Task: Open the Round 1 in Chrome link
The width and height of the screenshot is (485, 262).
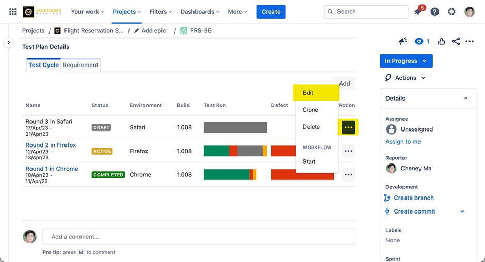Action: 52,169
